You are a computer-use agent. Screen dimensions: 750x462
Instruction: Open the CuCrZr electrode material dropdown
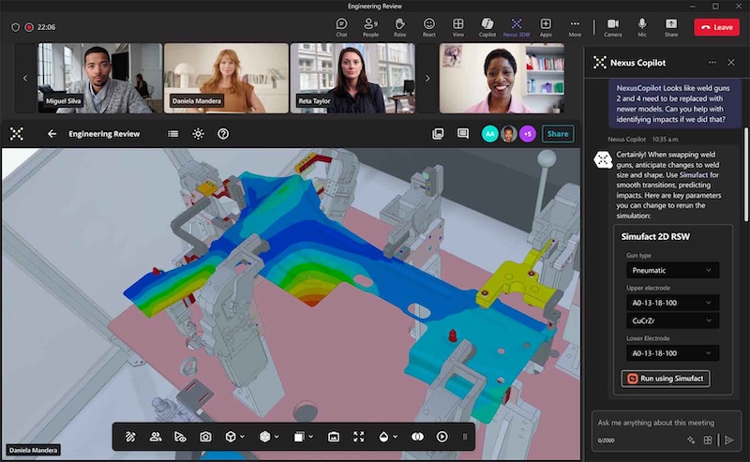tap(672, 320)
